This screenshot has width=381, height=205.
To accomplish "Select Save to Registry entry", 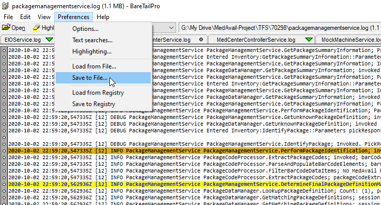I will coord(103,104).
